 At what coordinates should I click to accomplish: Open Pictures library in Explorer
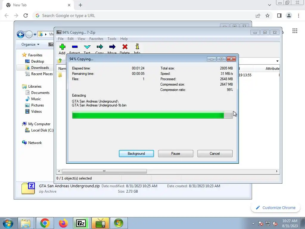(x=37, y=105)
